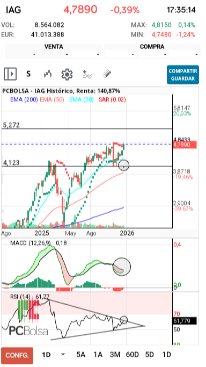
Task: Click the black 61,779 RSI value tag
Action: click(x=185, y=321)
